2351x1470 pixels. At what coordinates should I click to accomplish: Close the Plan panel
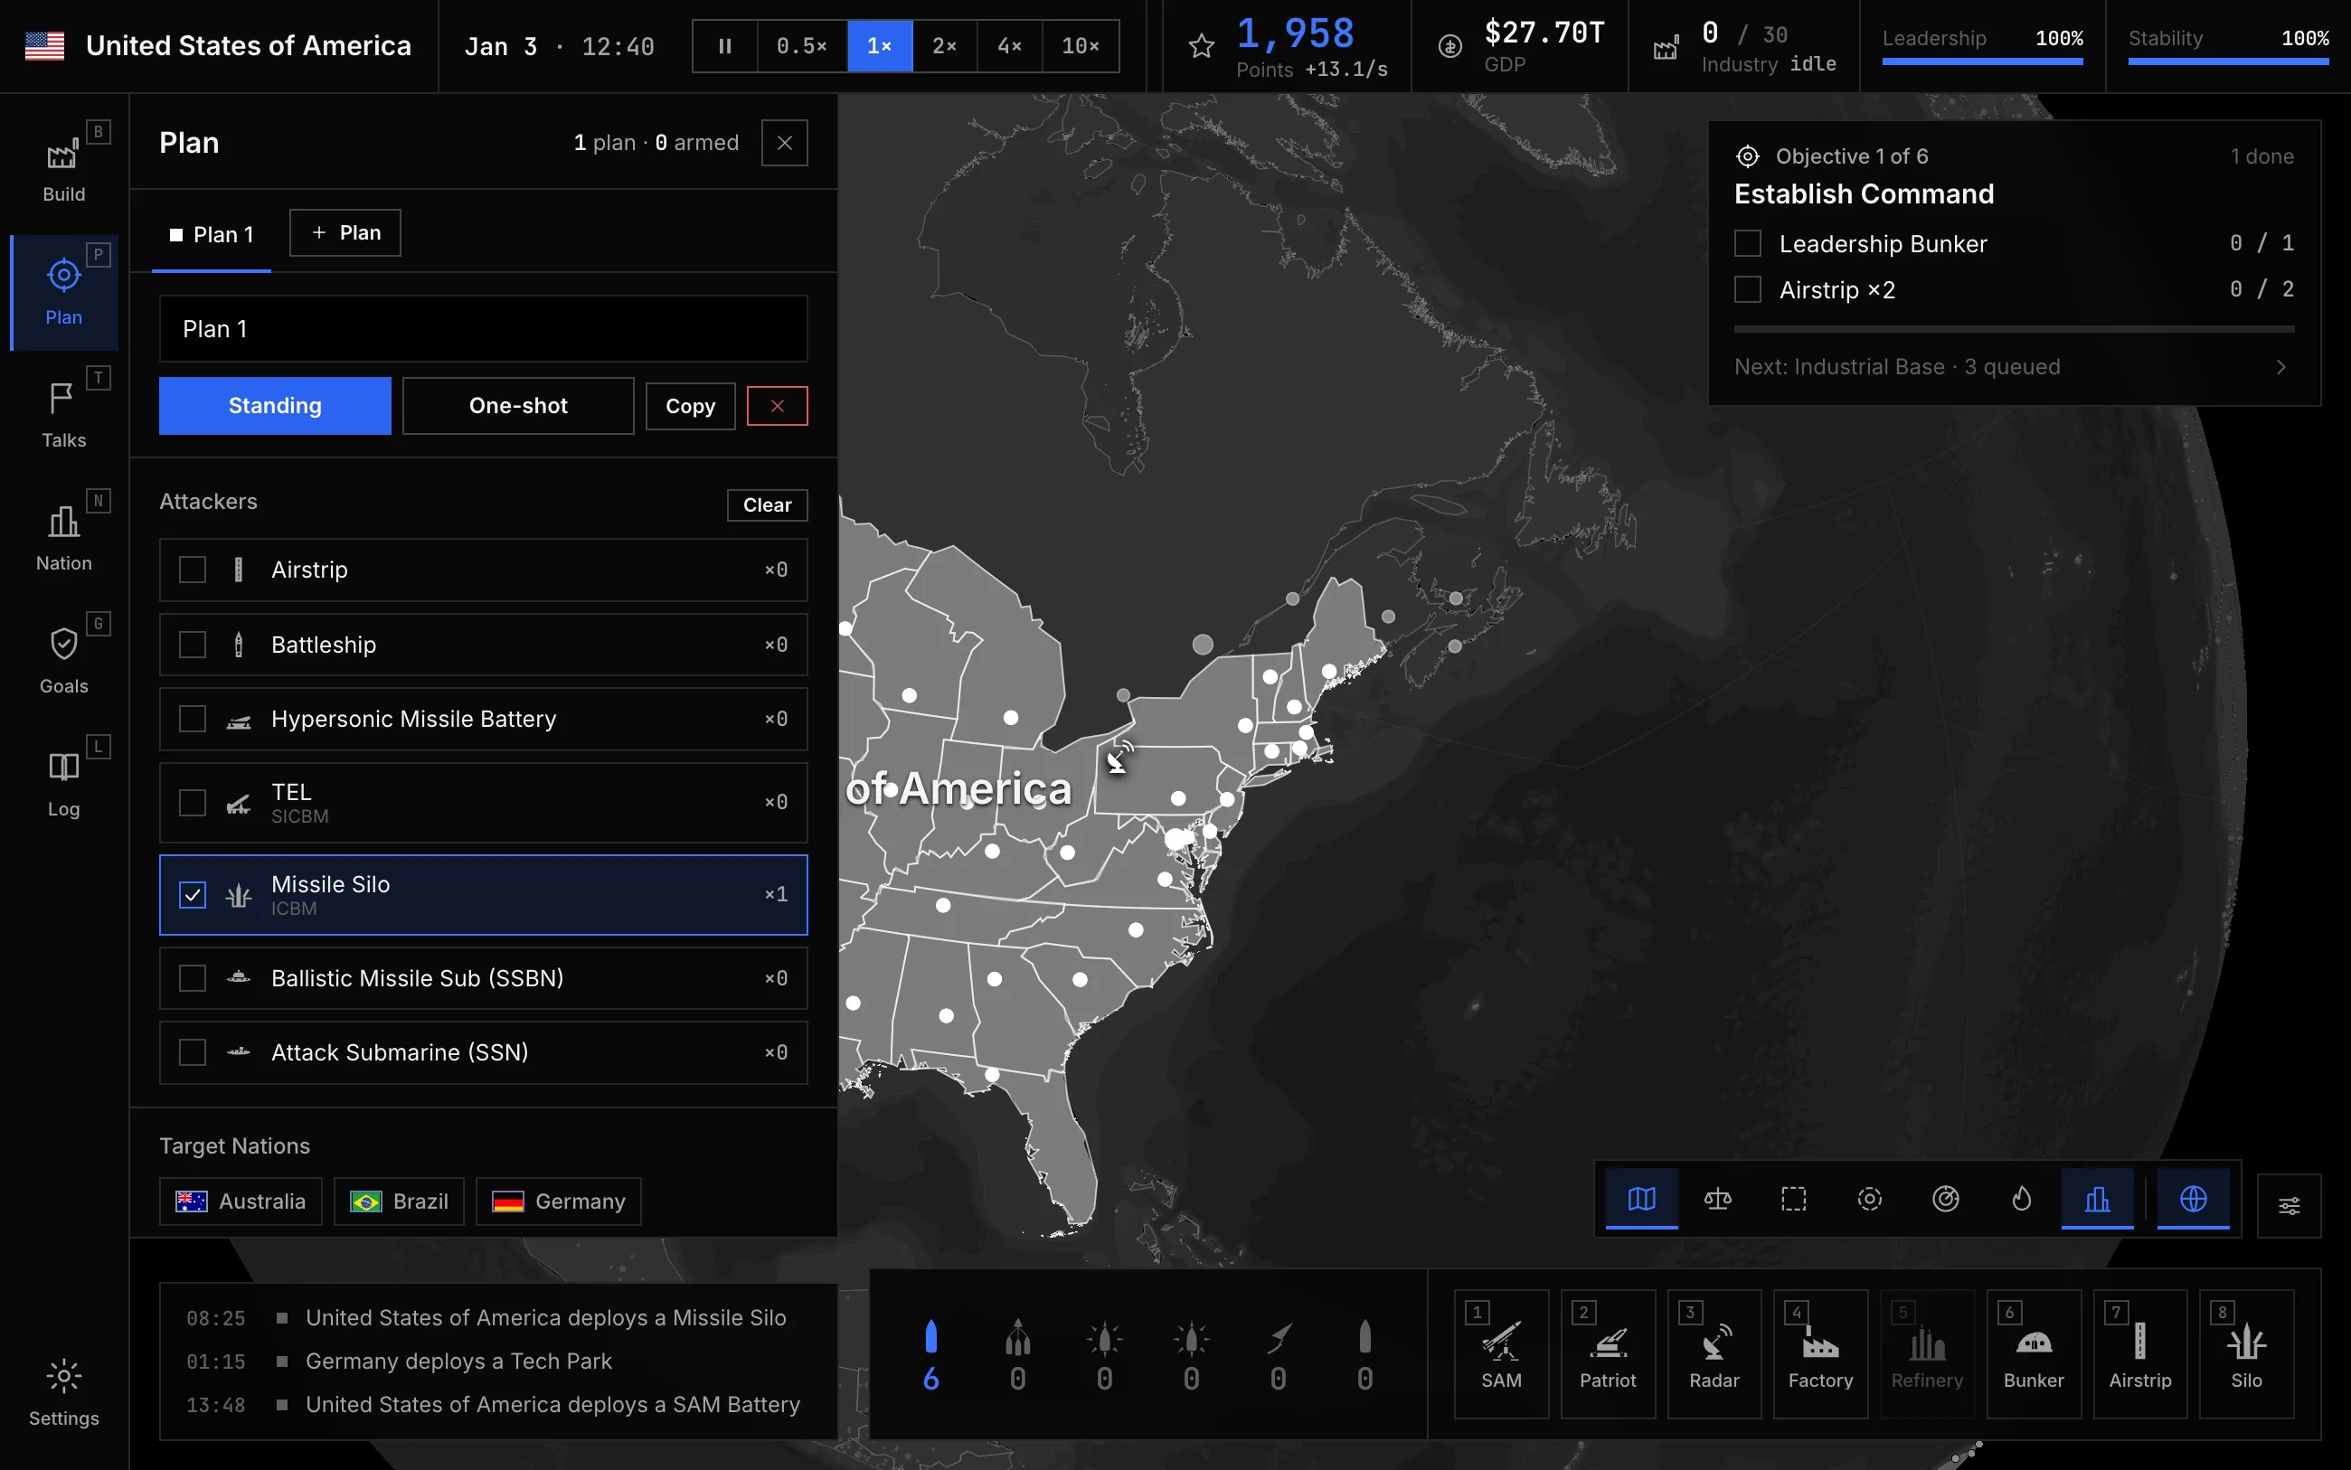[x=785, y=143]
